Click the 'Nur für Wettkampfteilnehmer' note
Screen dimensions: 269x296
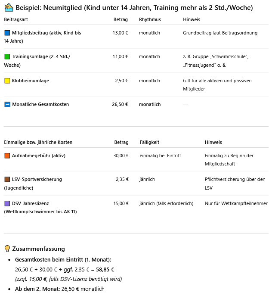coord(236,203)
